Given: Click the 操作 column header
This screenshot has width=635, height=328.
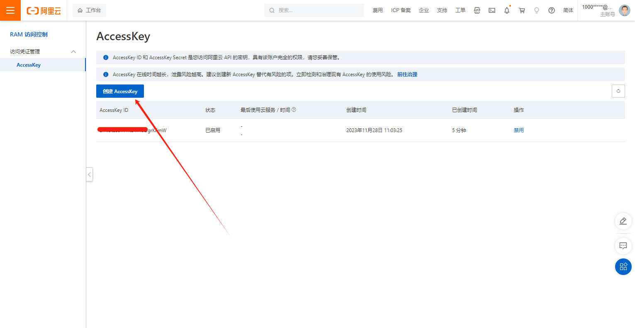Looking at the screenshot, I should 519,110.
